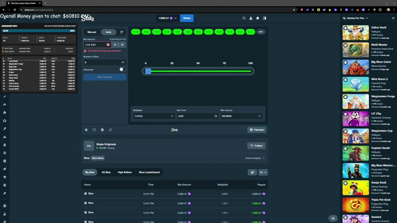Click the Multiplier input field
397x223 pixels.
[x=154, y=116]
